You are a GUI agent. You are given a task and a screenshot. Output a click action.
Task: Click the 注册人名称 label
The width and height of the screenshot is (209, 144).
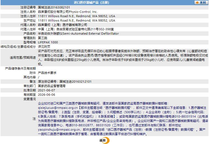[28, 12]
